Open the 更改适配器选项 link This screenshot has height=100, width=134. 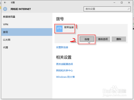(65, 64)
